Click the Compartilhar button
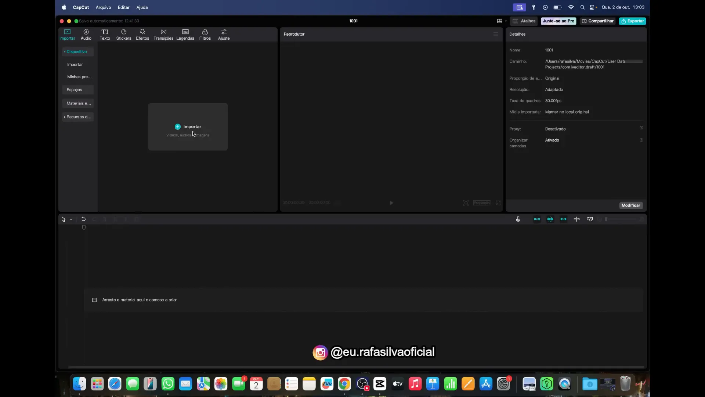This screenshot has height=397, width=705. pyautogui.click(x=598, y=21)
